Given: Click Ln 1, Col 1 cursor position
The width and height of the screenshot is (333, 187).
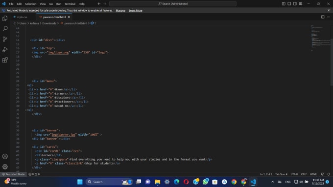Looking at the screenshot, I should (x=266, y=174).
